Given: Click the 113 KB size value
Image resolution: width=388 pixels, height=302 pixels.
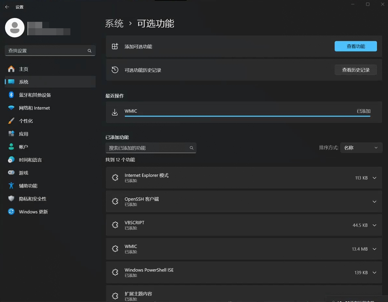Looking at the screenshot, I should [361, 178].
